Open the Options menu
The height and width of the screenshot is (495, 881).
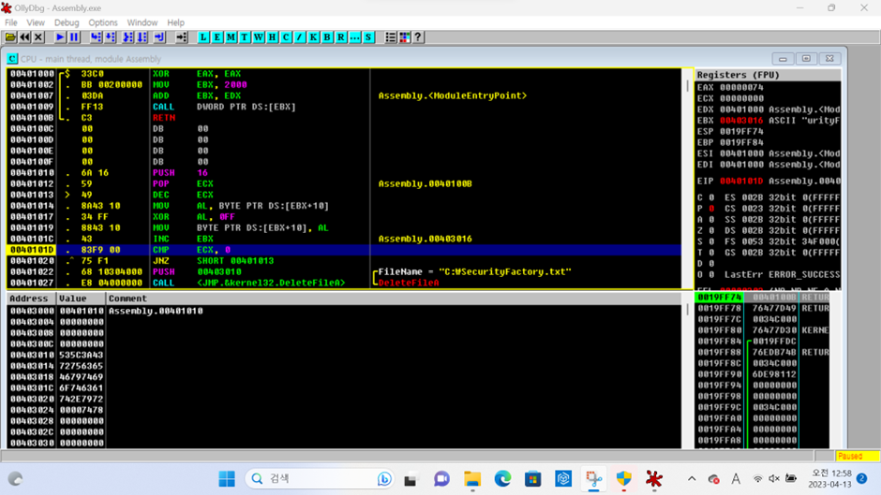tap(103, 22)
